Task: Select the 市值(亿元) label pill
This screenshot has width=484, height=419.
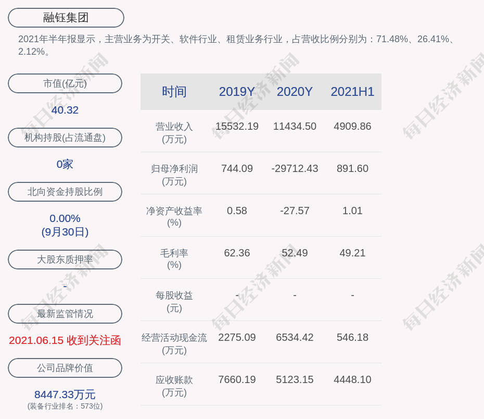Action: [65, 83]
